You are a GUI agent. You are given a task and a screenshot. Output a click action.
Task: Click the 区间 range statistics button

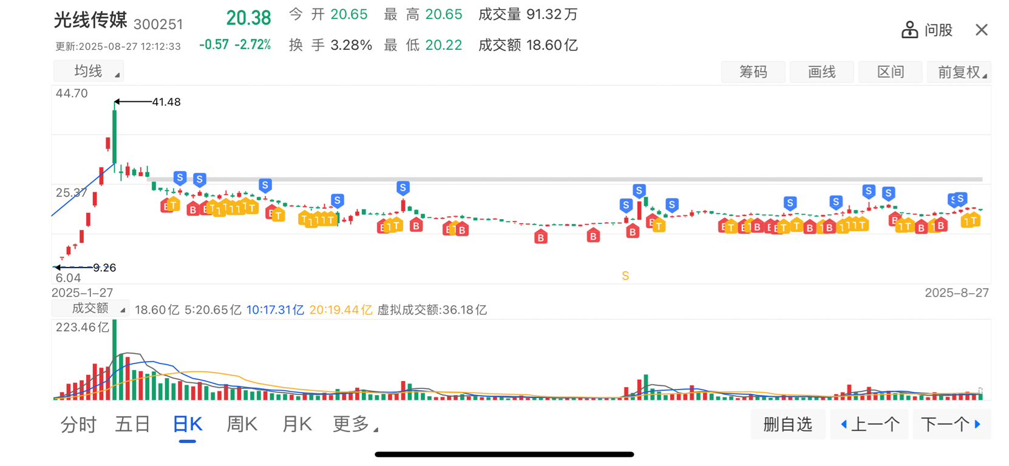pyautogui.click(x=891, y=72)
